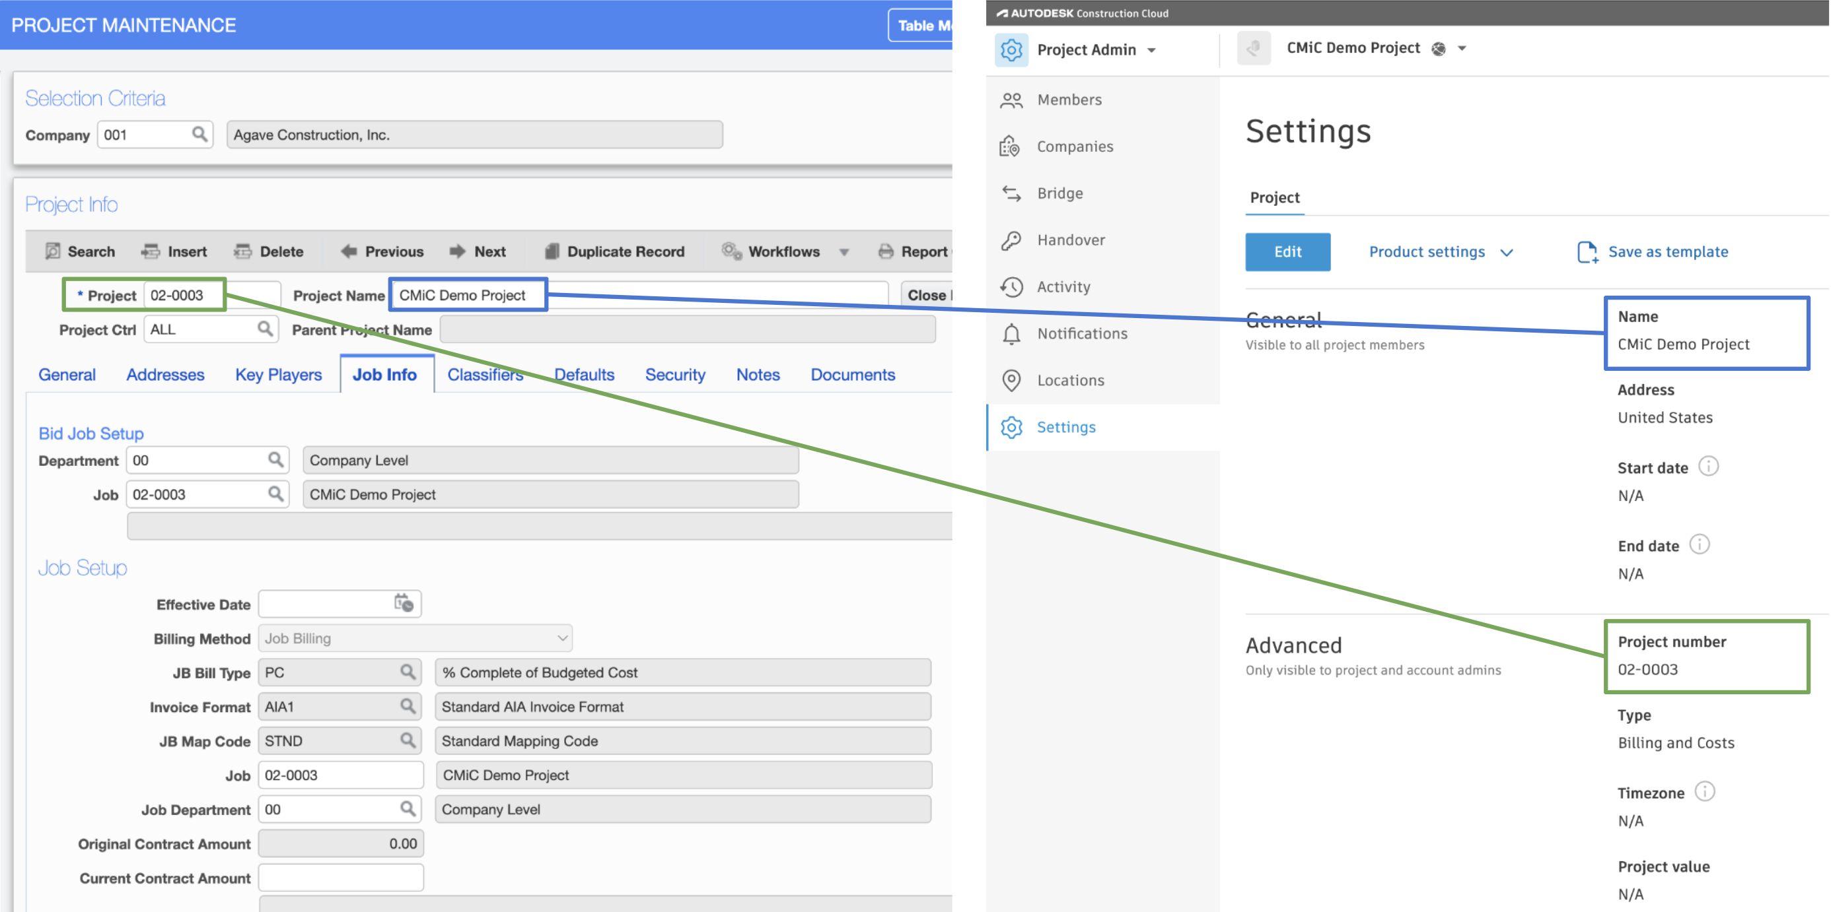
Task: Open the CMiC Demo Project selector dropdown
Action: [x=1461, y=48]
